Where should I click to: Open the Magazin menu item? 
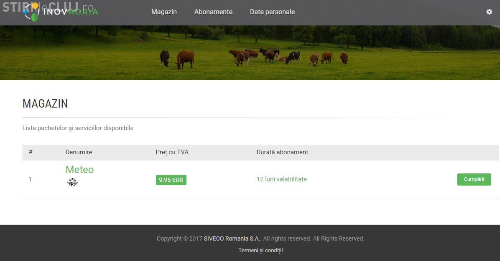[164, 12]
